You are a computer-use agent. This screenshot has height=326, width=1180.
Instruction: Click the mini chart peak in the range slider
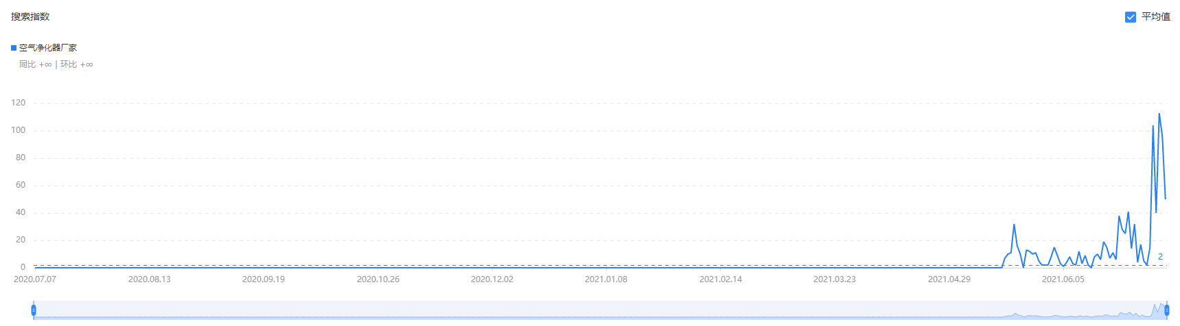(1160, 305)
